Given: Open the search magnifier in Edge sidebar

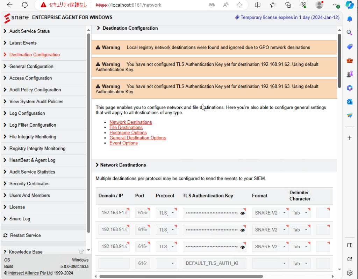Looking at the screenshot, I should 350,33.
